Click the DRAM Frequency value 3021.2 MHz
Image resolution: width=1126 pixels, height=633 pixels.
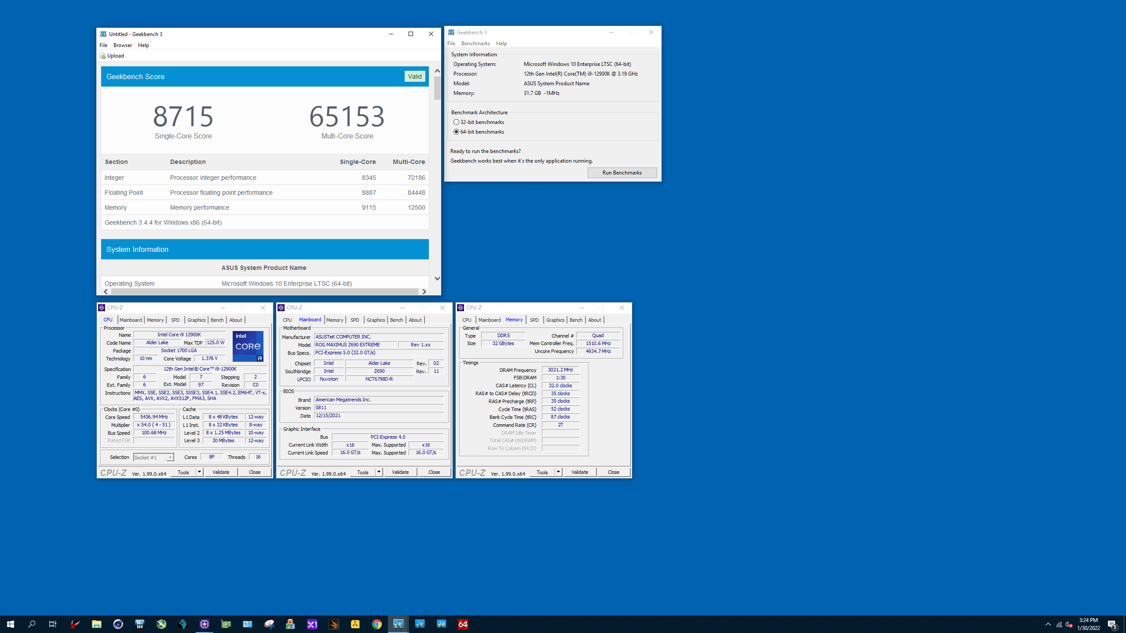click(560, 370)
